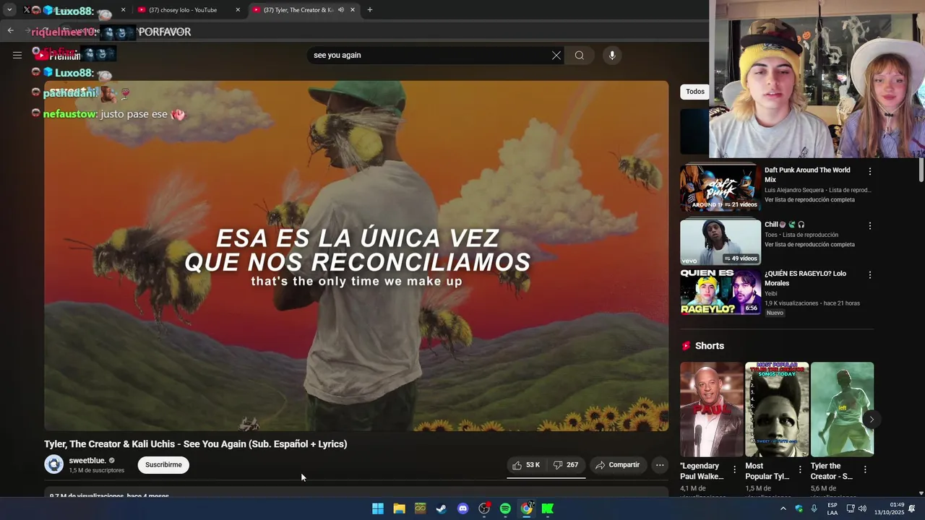Open the Legendary Paul Walker short
Screen dimensions: 925x520
(712, 409)
